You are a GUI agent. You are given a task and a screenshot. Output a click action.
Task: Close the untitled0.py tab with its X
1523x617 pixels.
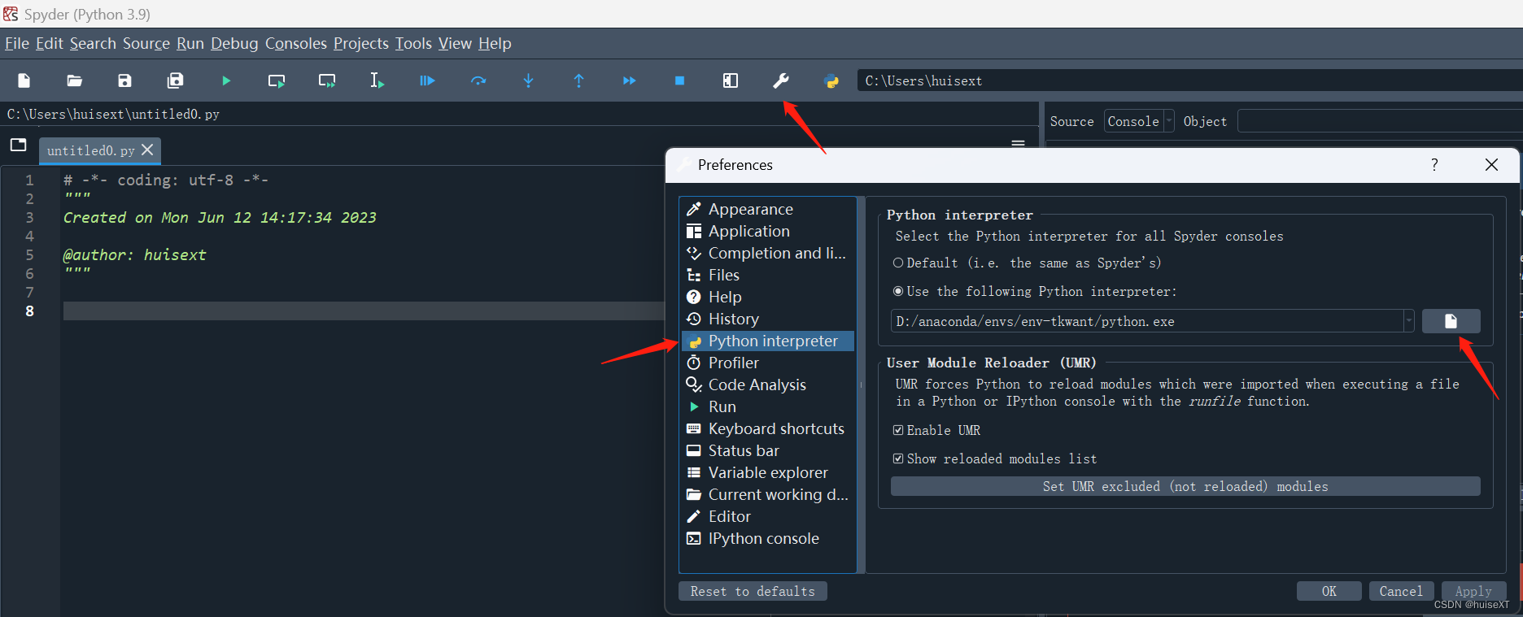pyautogui.click(x=147, y=150)
